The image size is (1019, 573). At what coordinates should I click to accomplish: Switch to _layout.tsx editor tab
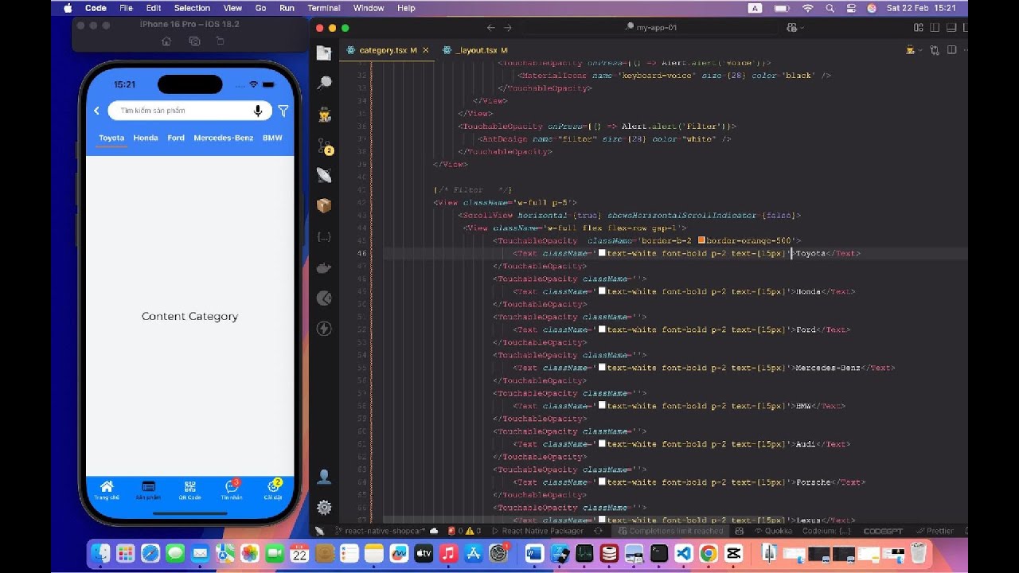(x=476, y=50)
